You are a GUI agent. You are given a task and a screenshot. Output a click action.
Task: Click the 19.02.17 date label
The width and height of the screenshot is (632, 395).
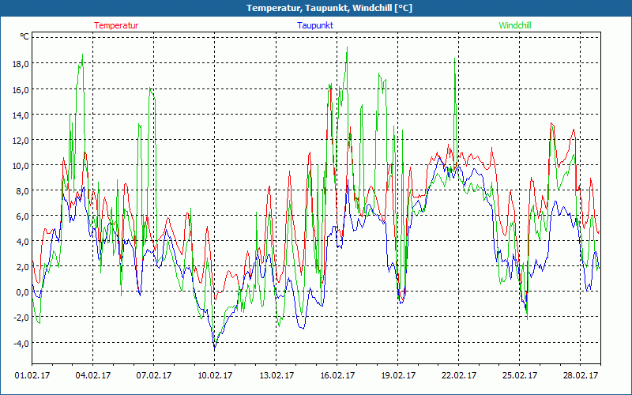click(398, 376)
